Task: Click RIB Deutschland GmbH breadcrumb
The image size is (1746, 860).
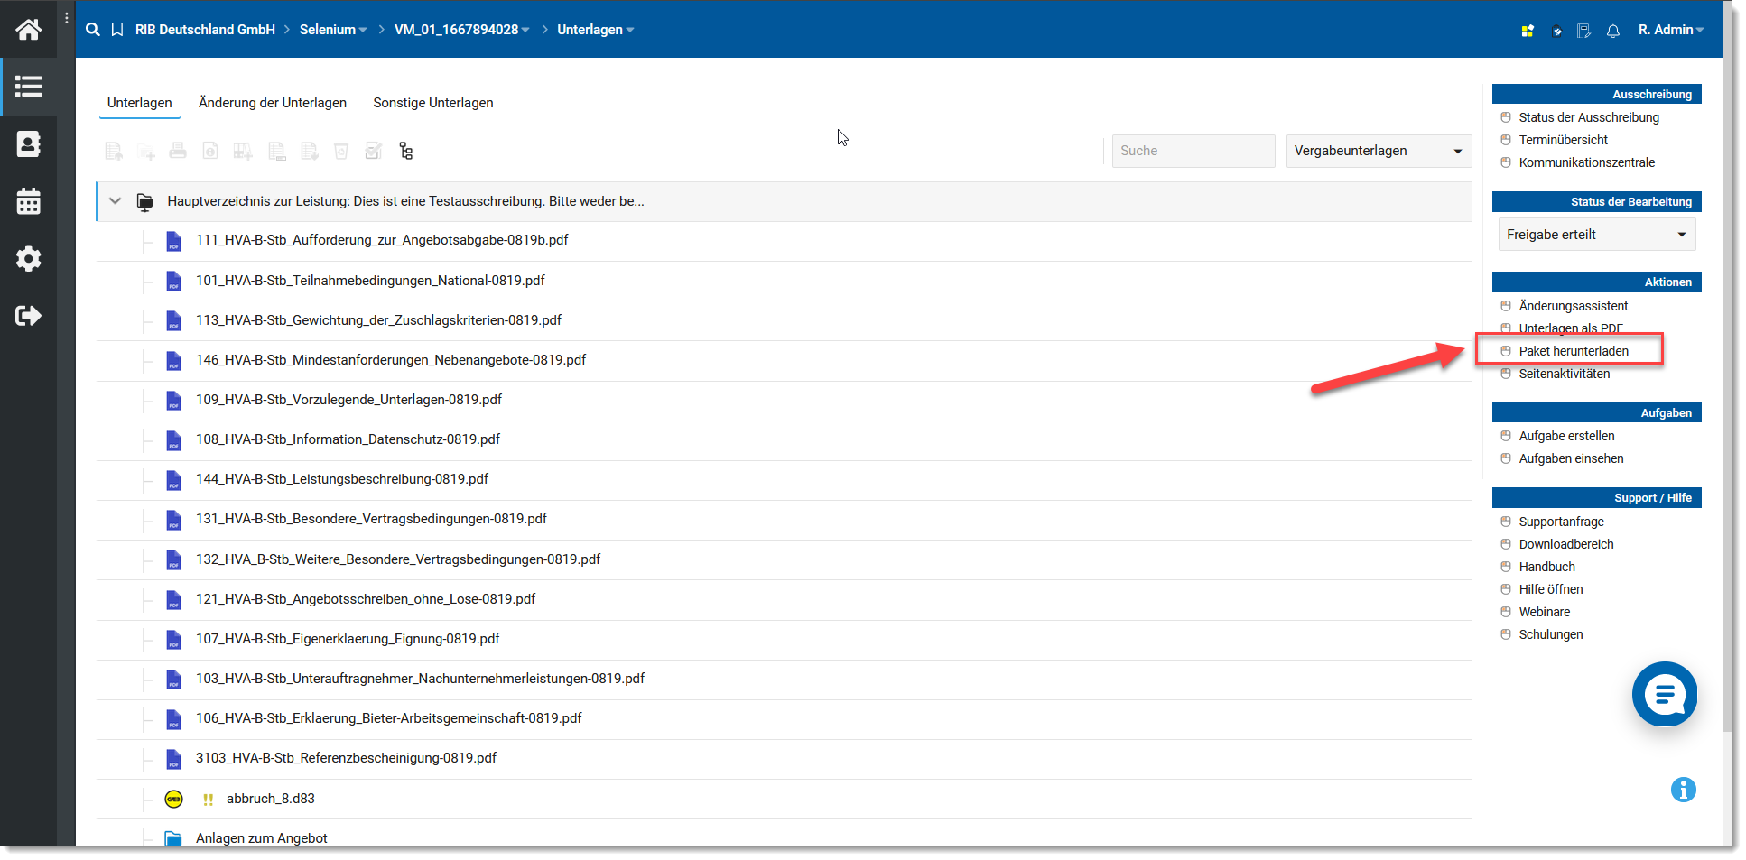Action: [205, 30]
